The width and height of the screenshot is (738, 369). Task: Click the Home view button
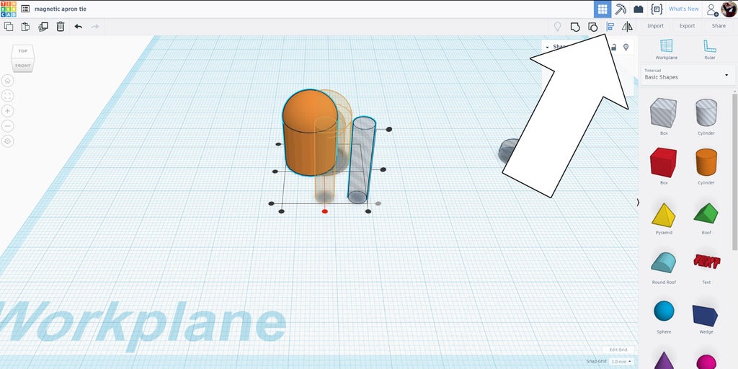click(x=7, y=81)
